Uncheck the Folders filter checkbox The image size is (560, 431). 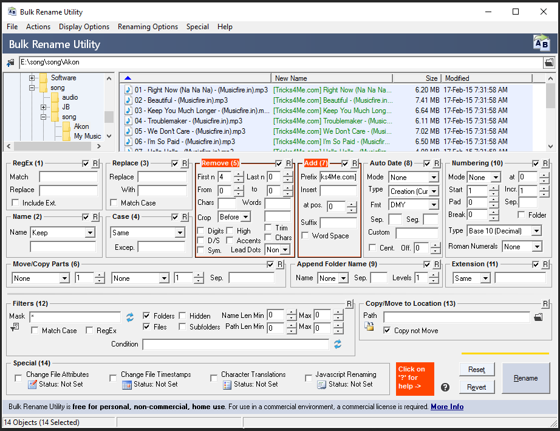(146, 315)
